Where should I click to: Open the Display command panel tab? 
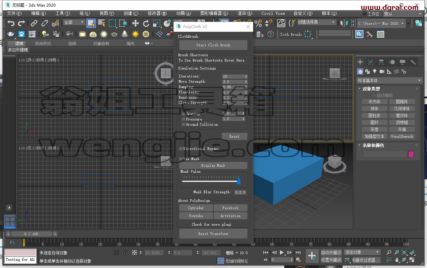[402, 62]
